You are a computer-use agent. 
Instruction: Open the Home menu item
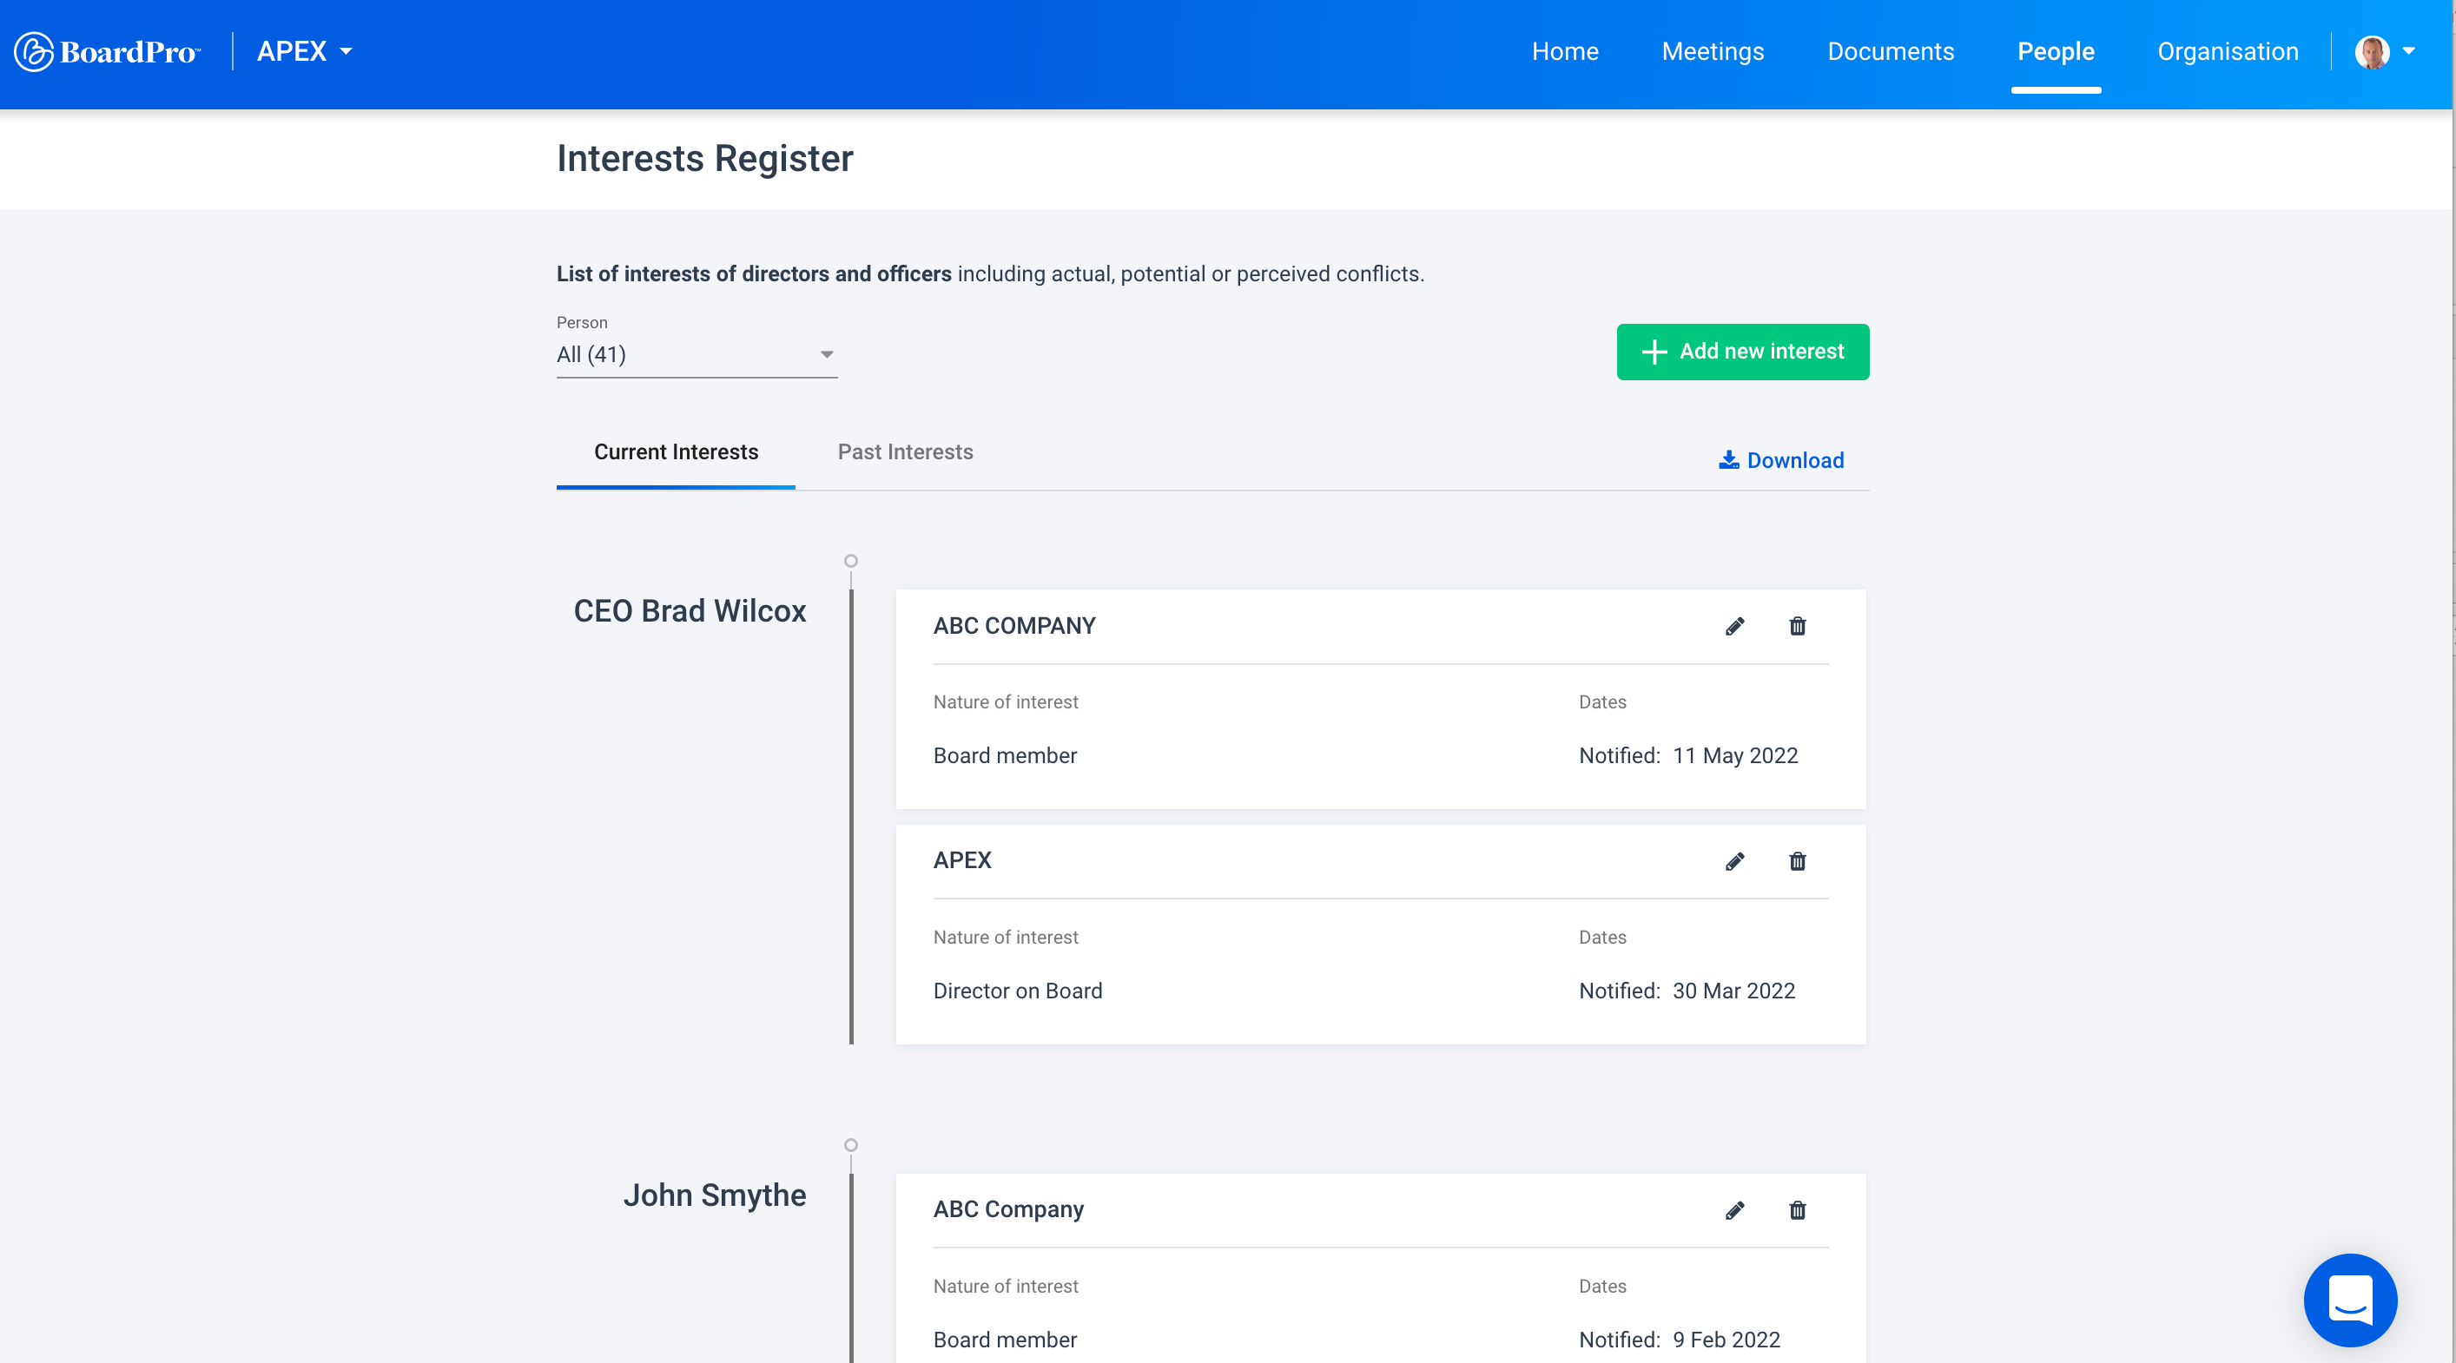tap(1565, 50)
